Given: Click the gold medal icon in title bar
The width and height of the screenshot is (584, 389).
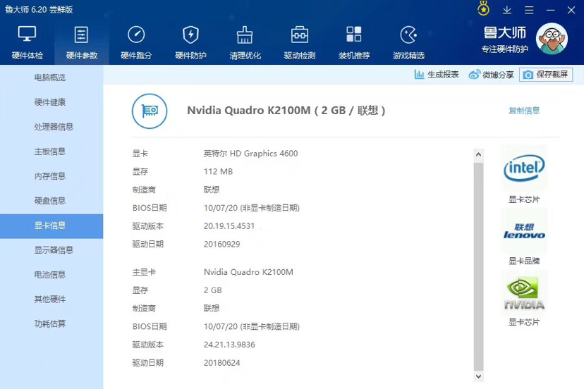Looking at the screenshot, I should [x=483, y=8].
